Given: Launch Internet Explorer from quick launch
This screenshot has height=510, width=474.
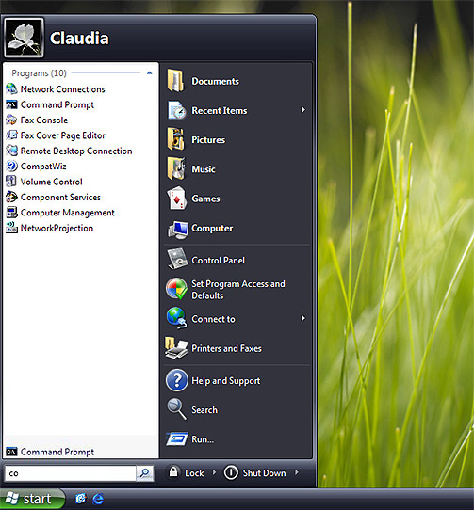Looking at the screenshot, I should pyautogui.click(x=98, y=499).
